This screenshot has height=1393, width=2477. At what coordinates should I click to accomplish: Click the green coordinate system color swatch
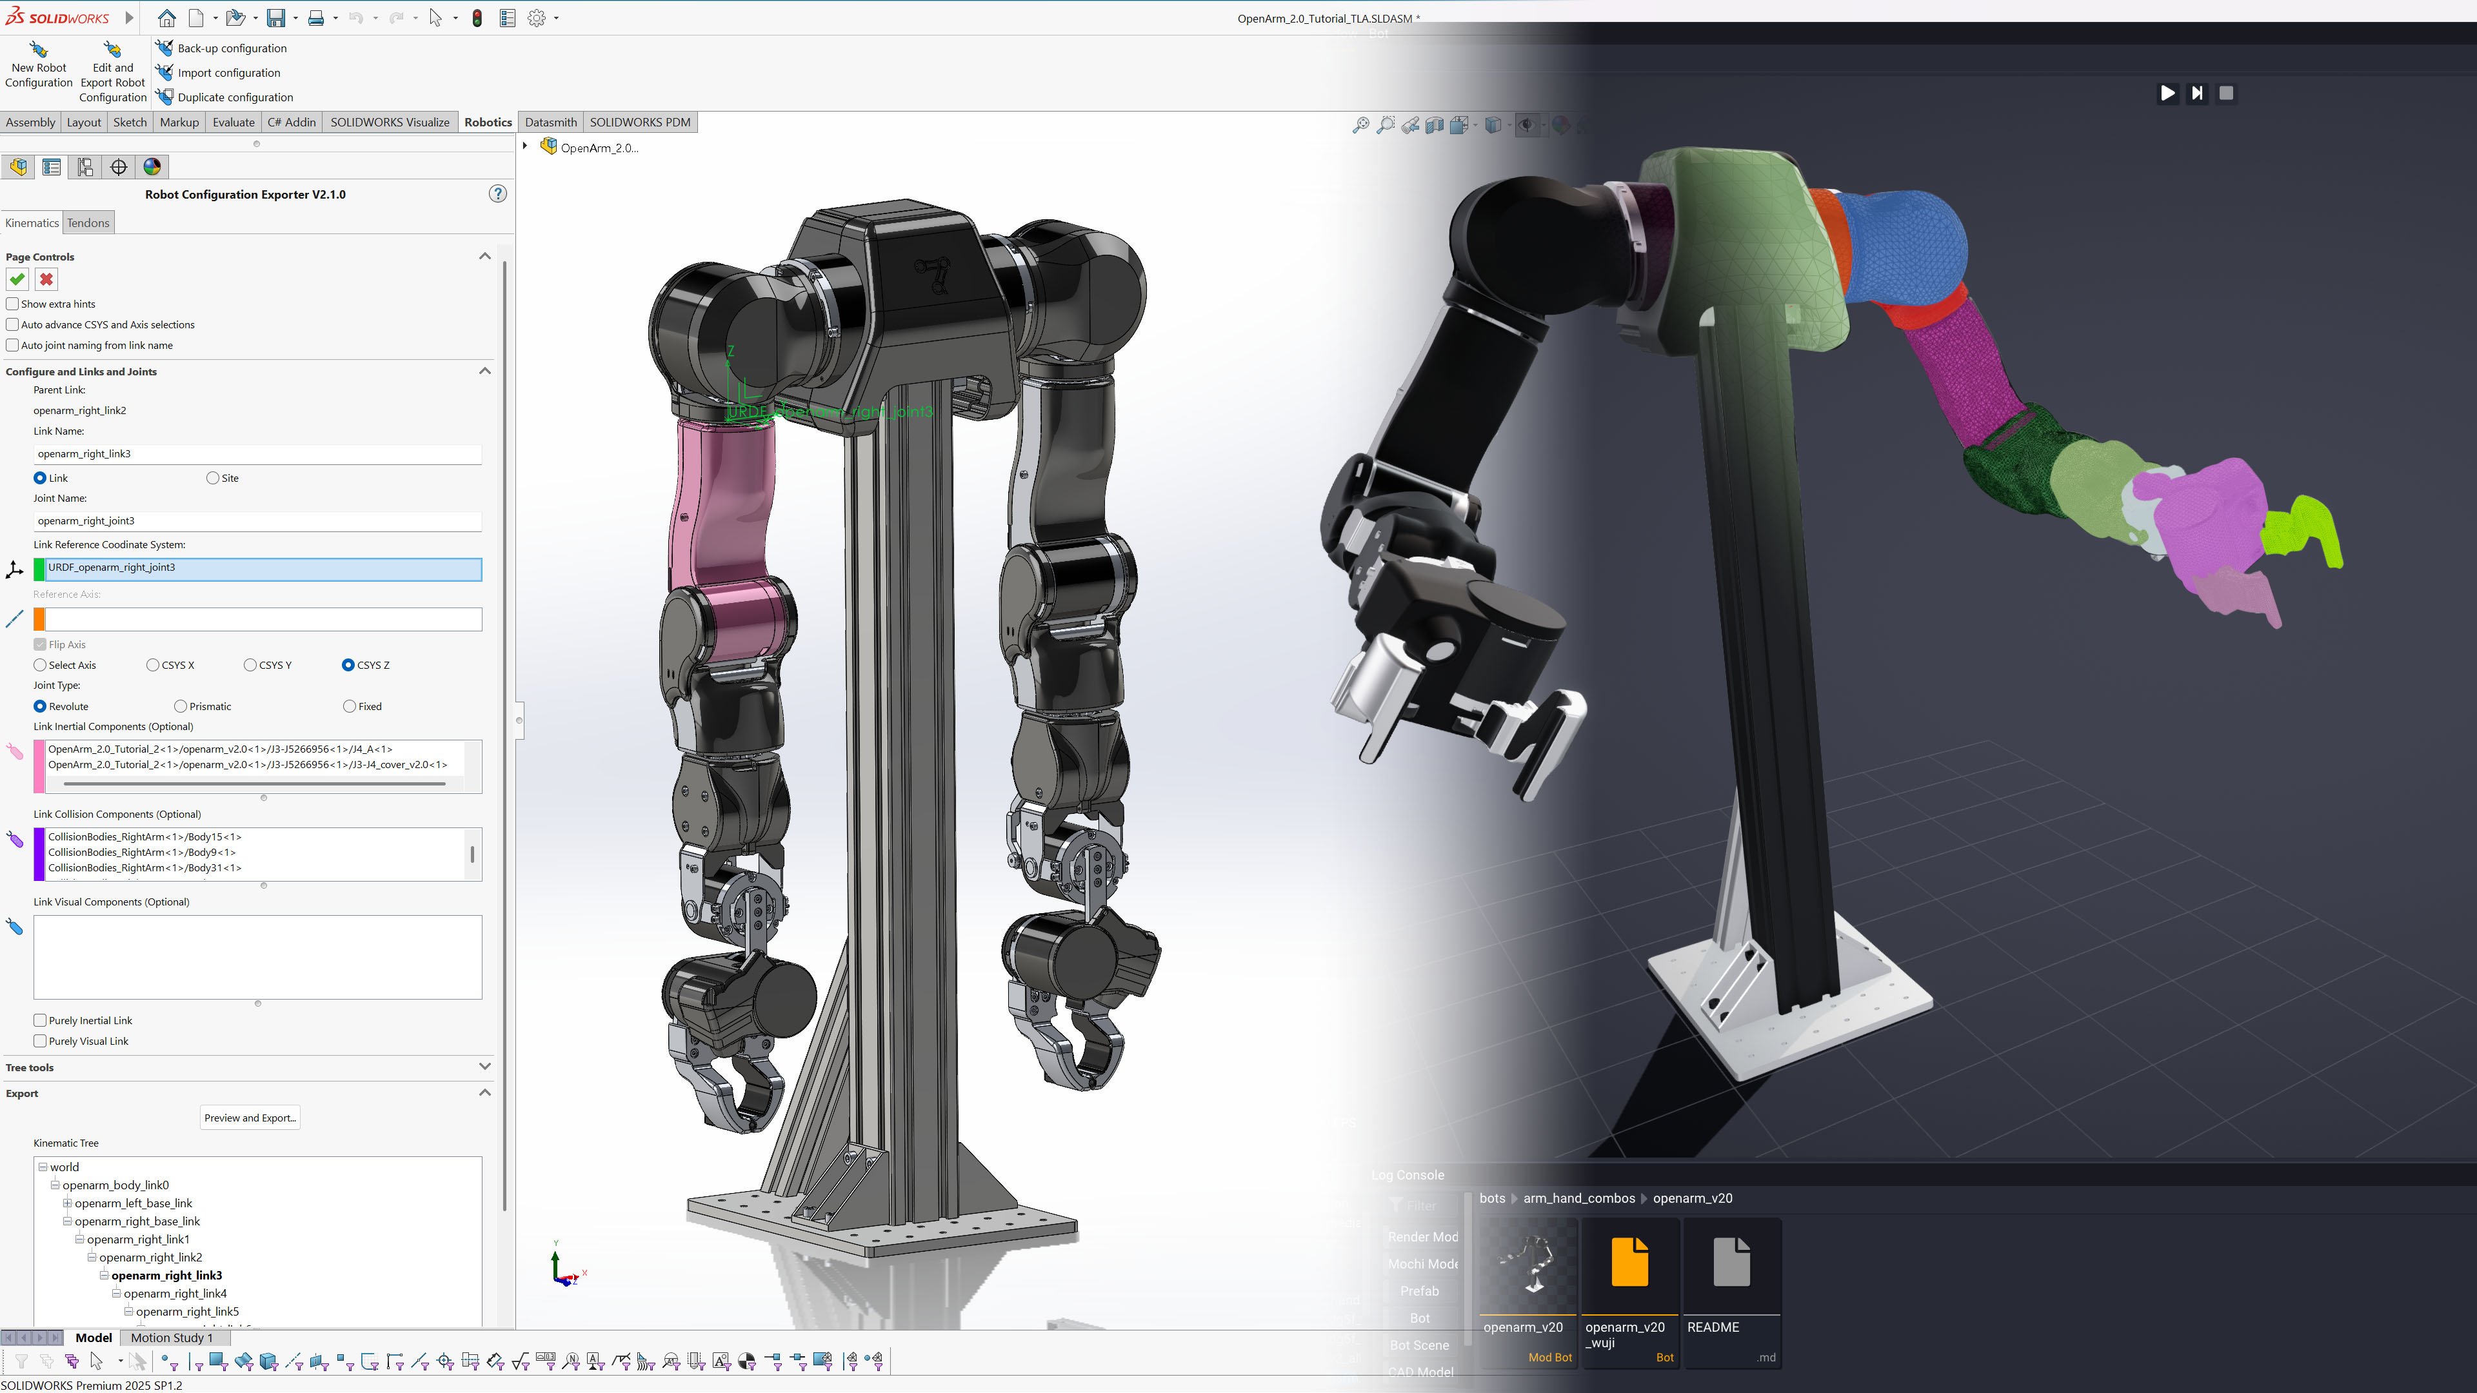tap(39, 570)
